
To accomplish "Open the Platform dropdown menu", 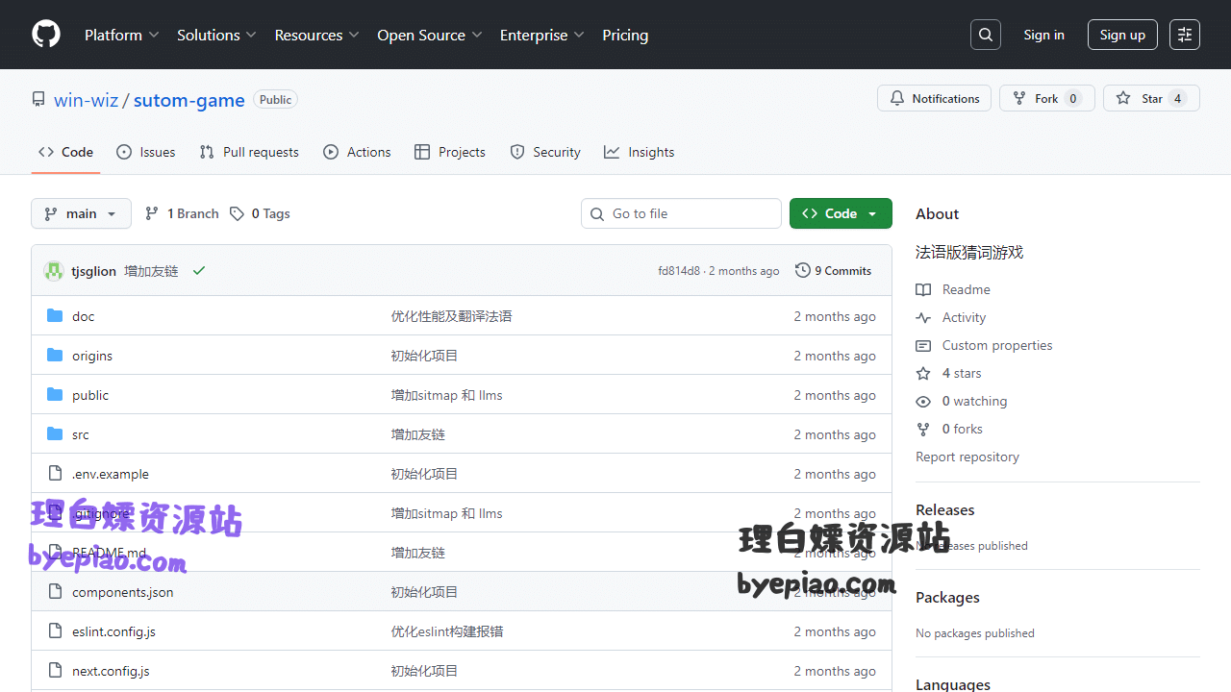I will click(x=121, y=35).
